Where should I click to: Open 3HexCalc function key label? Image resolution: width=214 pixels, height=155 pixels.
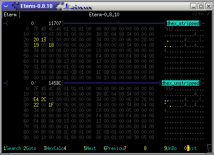click(x=53, y=148)
